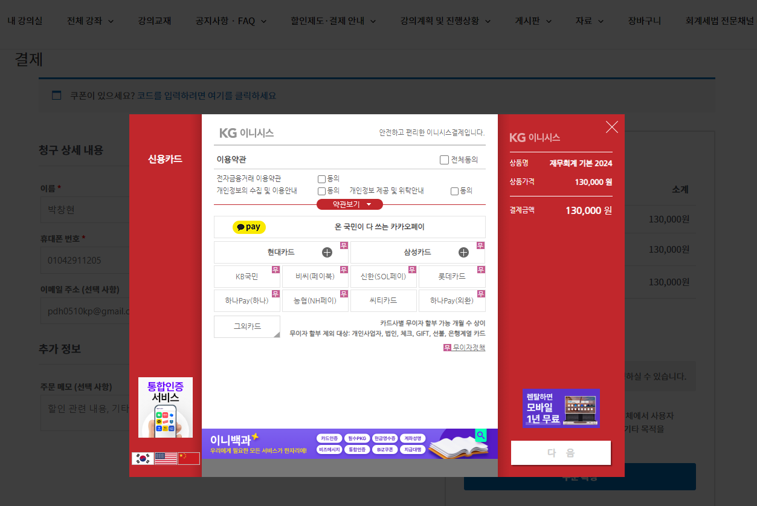Select 농협(NH페이) card
The width and height of the screenshot is (757, 506).
(315, 300)
